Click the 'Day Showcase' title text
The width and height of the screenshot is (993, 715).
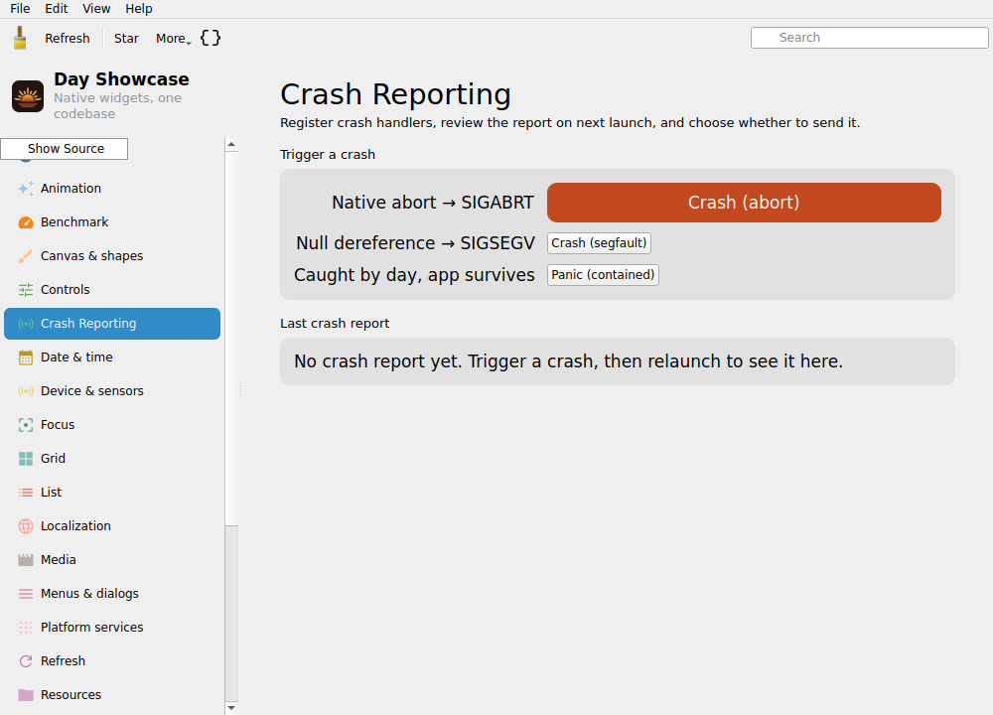[121, 79]
